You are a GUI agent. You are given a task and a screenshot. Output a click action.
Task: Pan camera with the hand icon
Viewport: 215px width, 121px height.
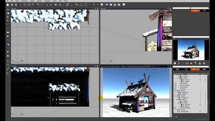click(175, 63)
